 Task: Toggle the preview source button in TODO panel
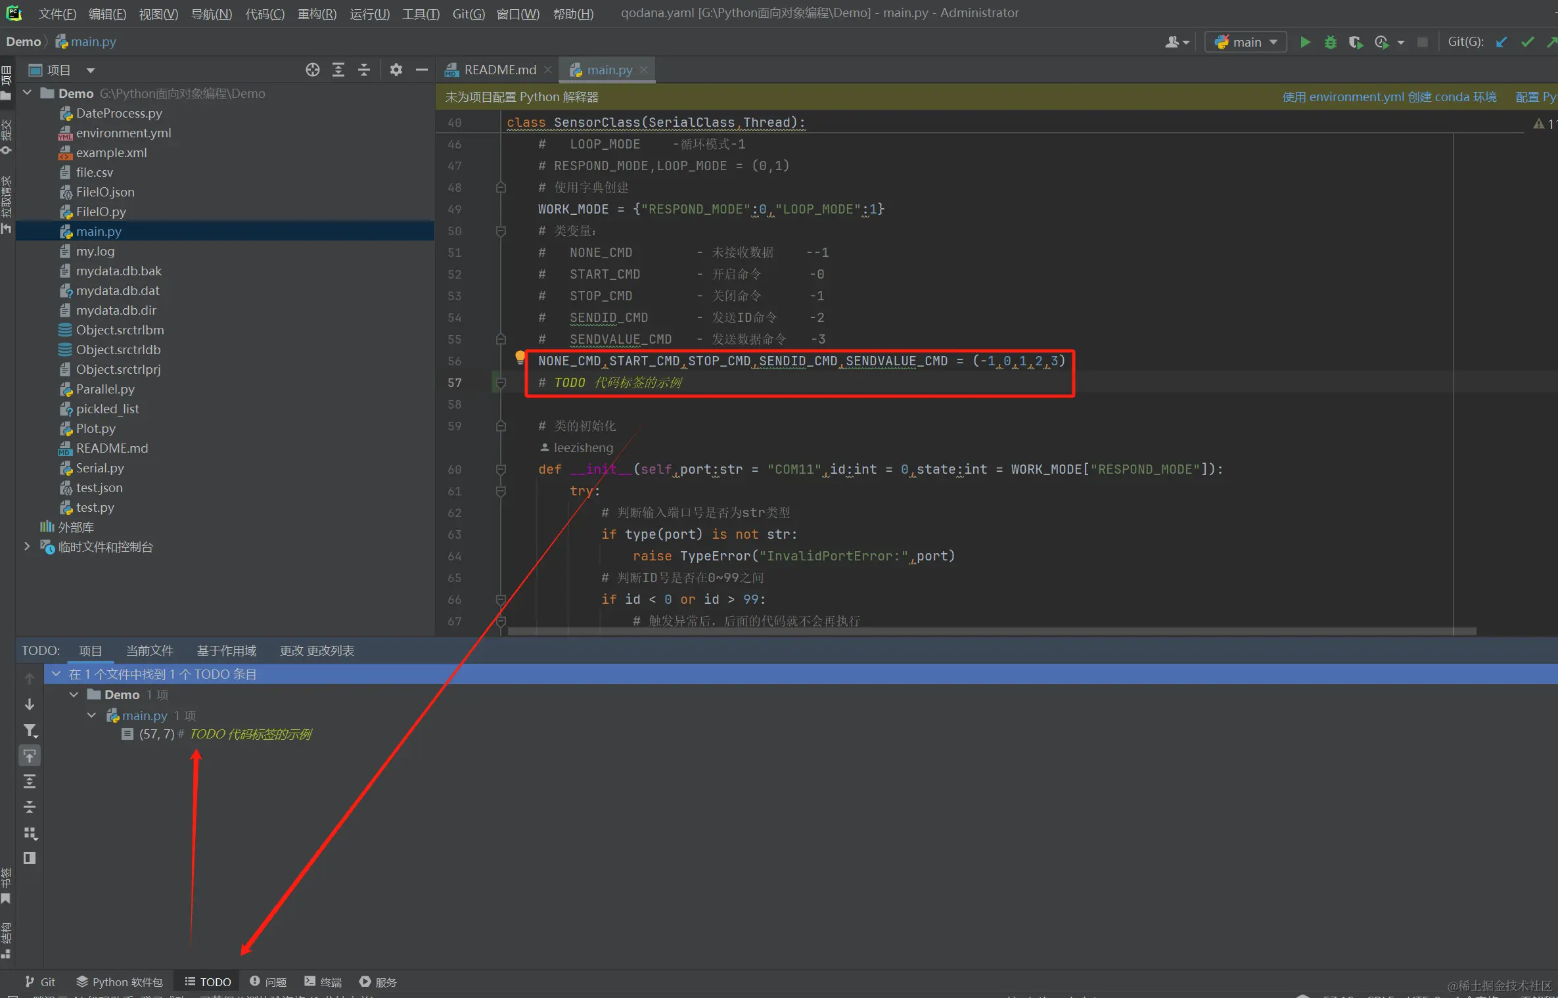pyautogui.click(x=30, y=858)
